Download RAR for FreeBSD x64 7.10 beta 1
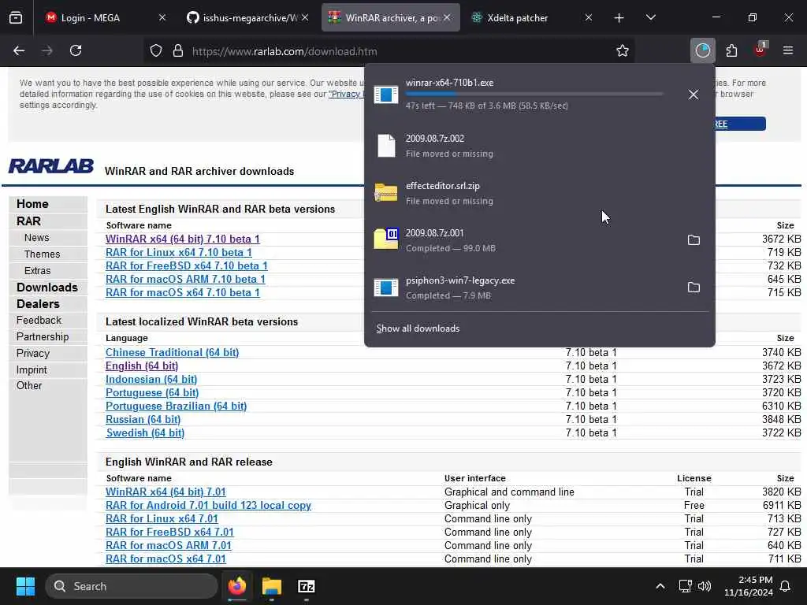 coord(187,266)
